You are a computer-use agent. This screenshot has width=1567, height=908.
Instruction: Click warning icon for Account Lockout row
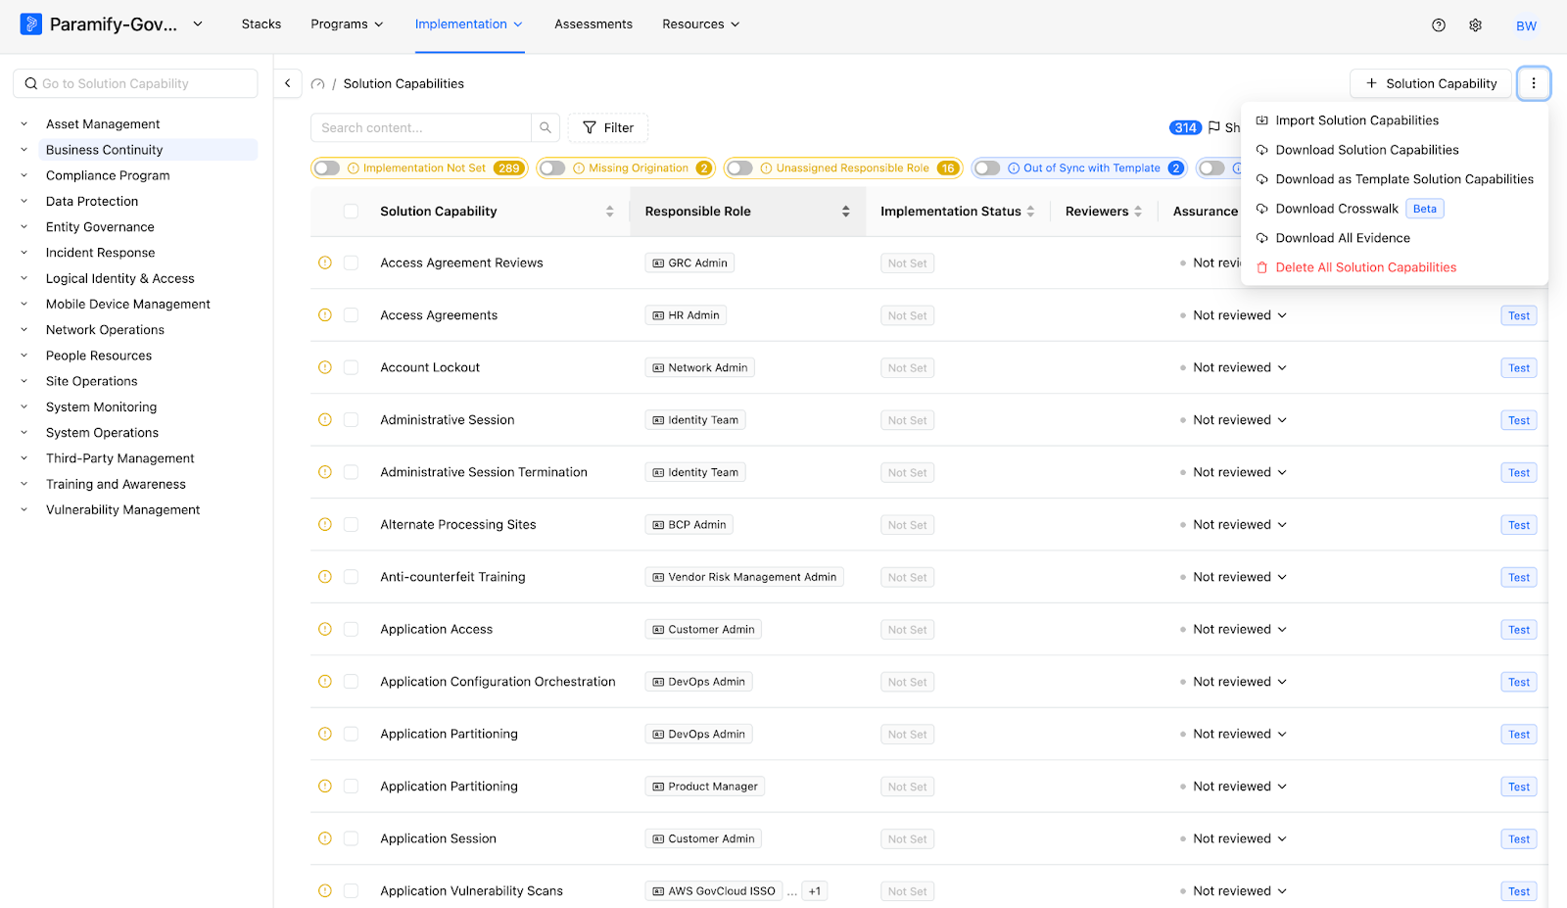(x=325, y=367)
